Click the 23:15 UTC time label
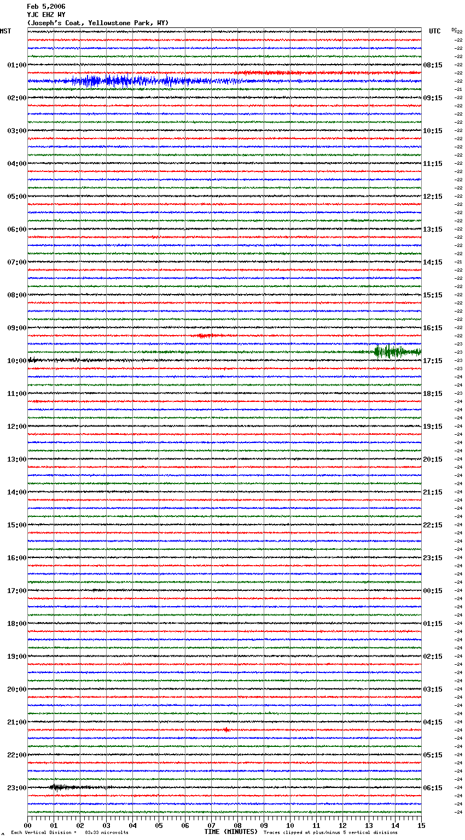 [x=433, y=558]
